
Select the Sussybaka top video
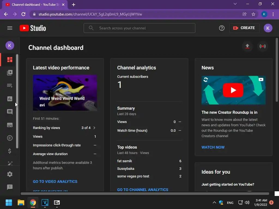point(126,168)
